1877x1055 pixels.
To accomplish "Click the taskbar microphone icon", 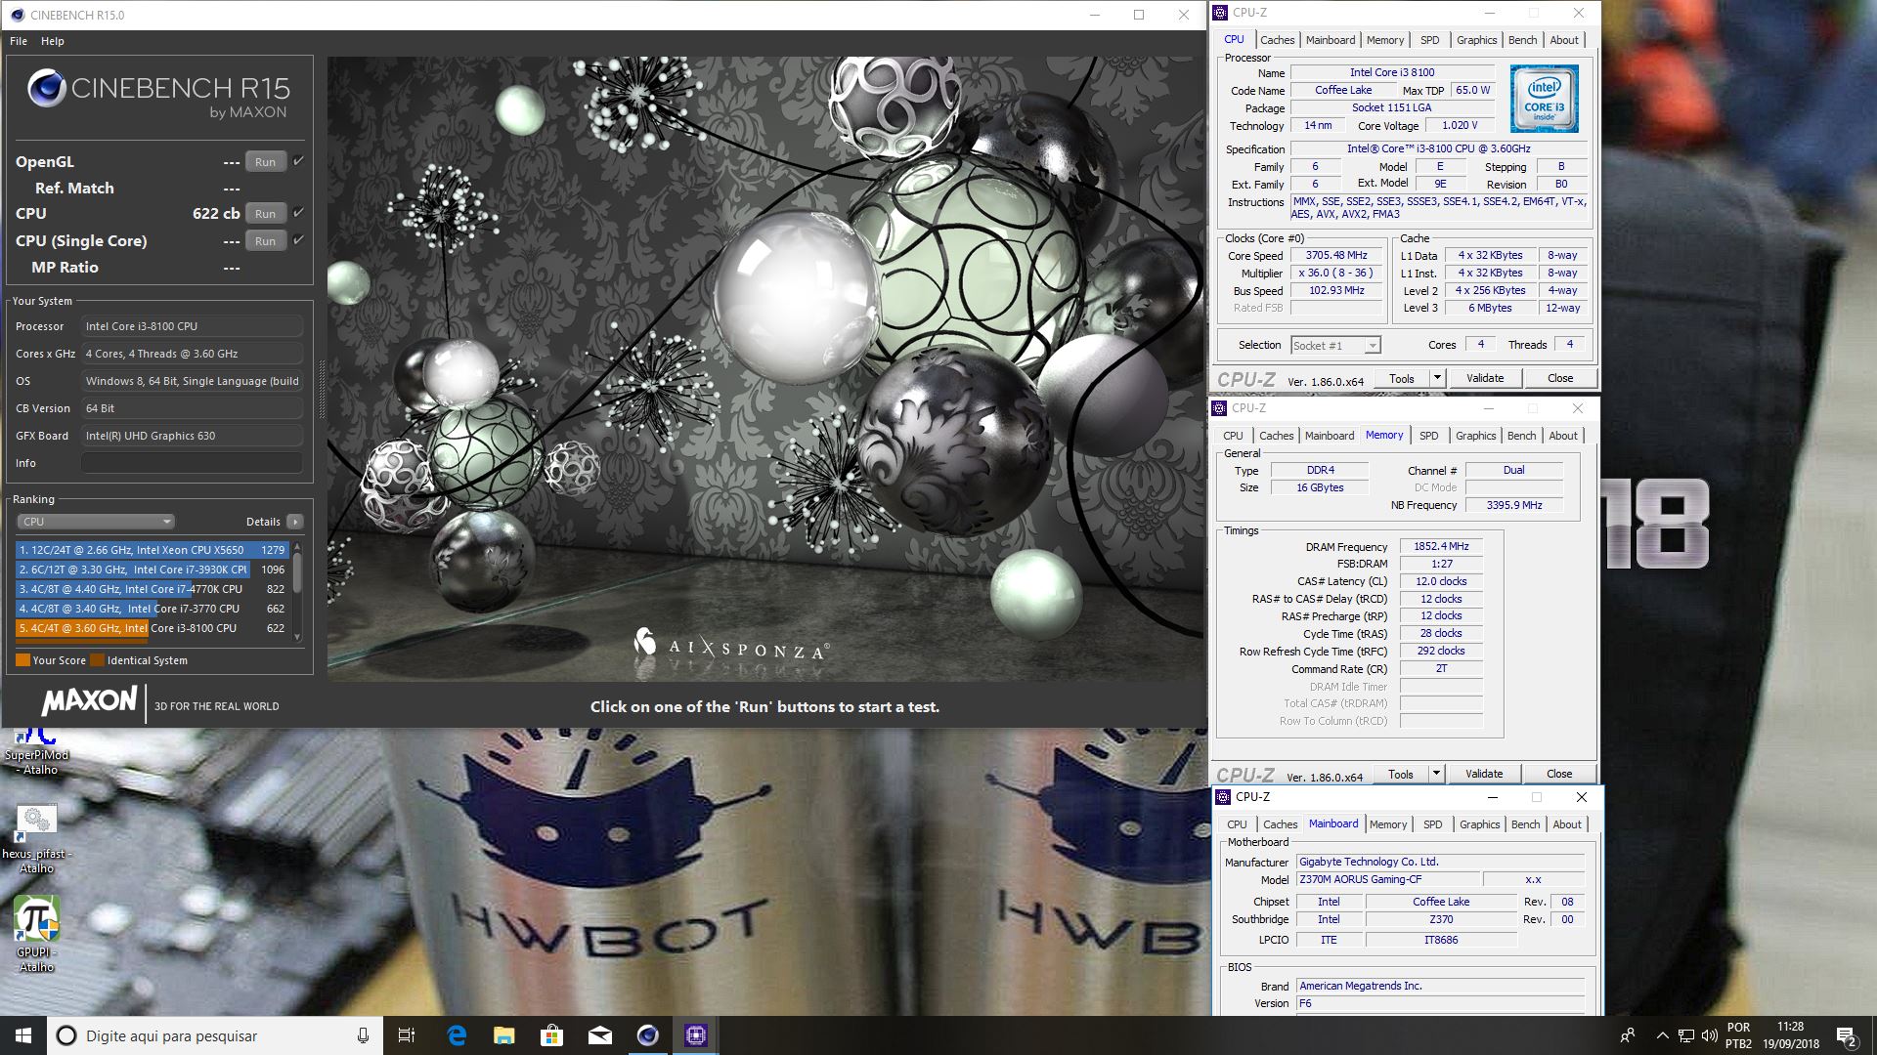I will pos(363,1035).
